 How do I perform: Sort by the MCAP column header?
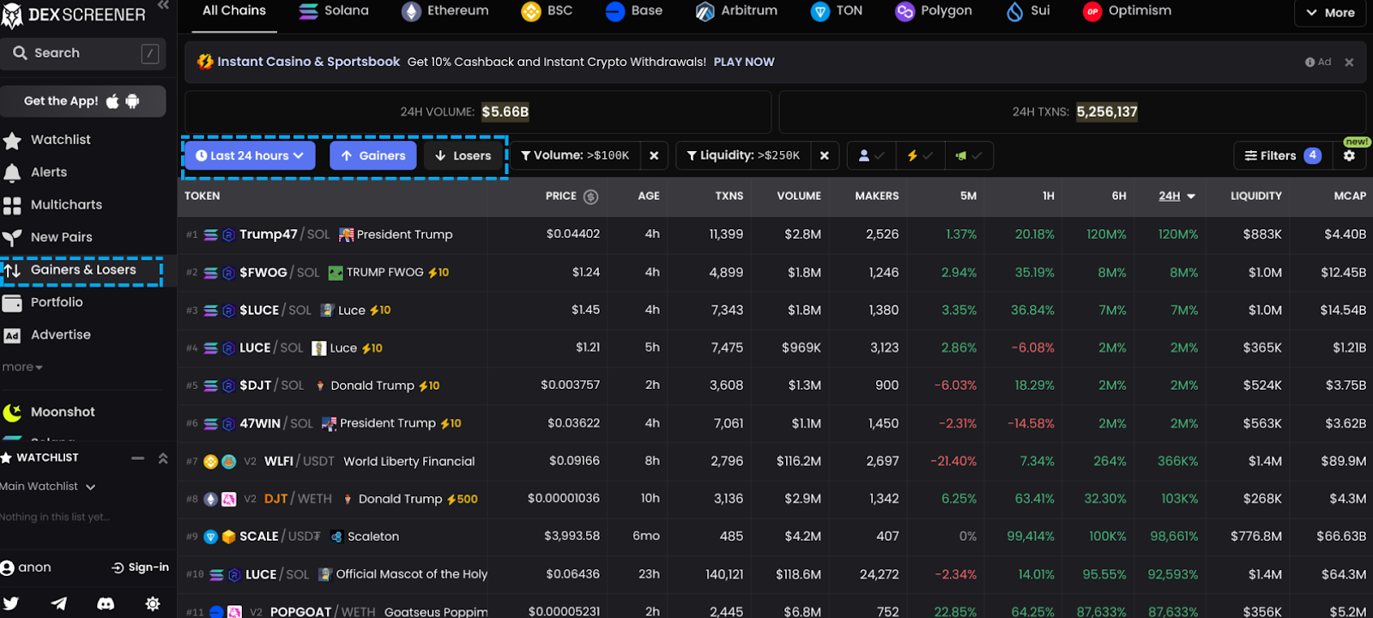[x=1350, y=197]
